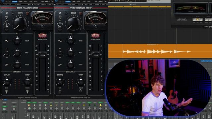This screenshot has height=119, width=212.
Task: Click the DRIVE knob on right Magma strip
Action: (74, 24)
